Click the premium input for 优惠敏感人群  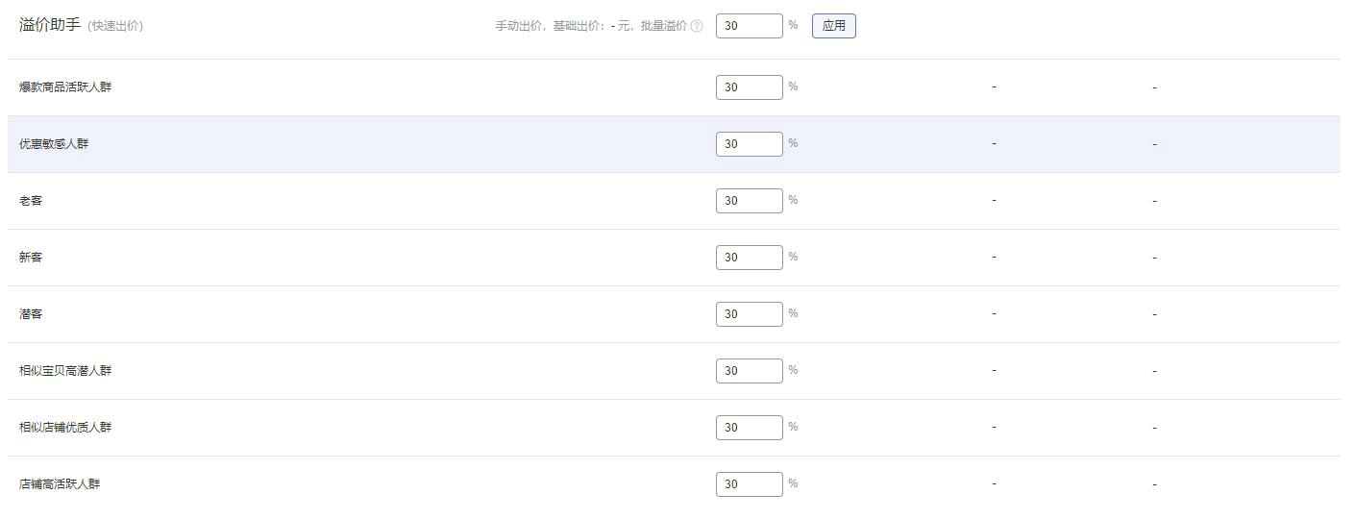(x=749, y=144)
